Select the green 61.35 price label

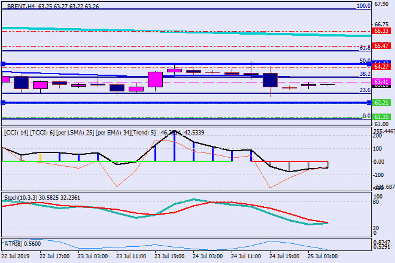click(382, 117)
